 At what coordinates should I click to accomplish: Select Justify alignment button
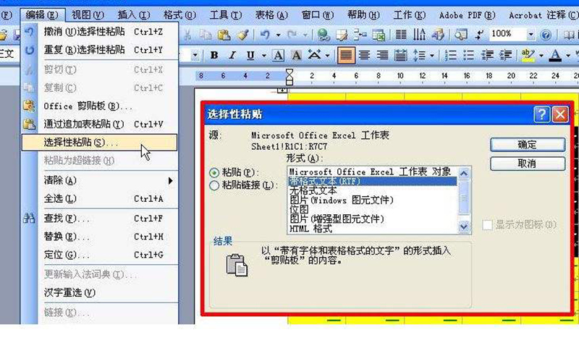pyautogui.click(x=346, y=56)
